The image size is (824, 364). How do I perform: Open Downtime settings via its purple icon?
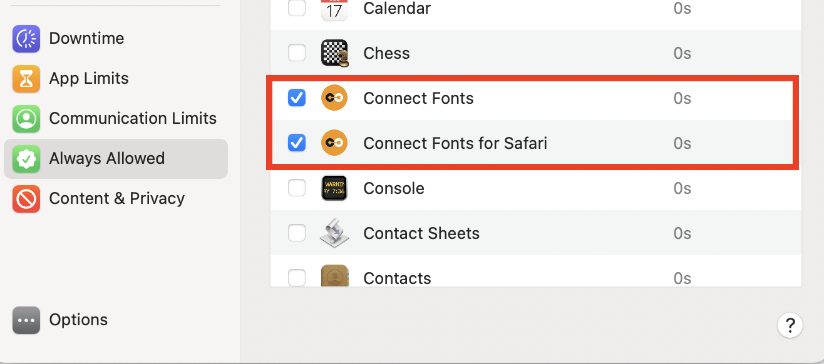26,38
